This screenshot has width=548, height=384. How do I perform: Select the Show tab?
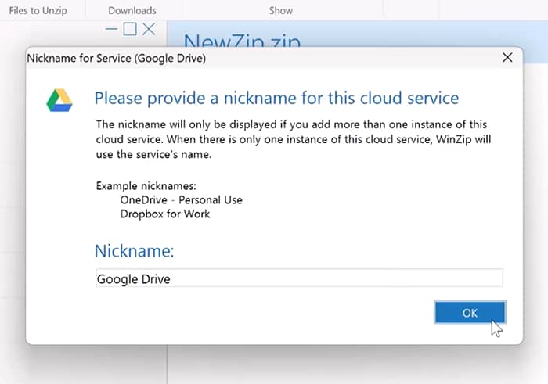coord(281,10)
